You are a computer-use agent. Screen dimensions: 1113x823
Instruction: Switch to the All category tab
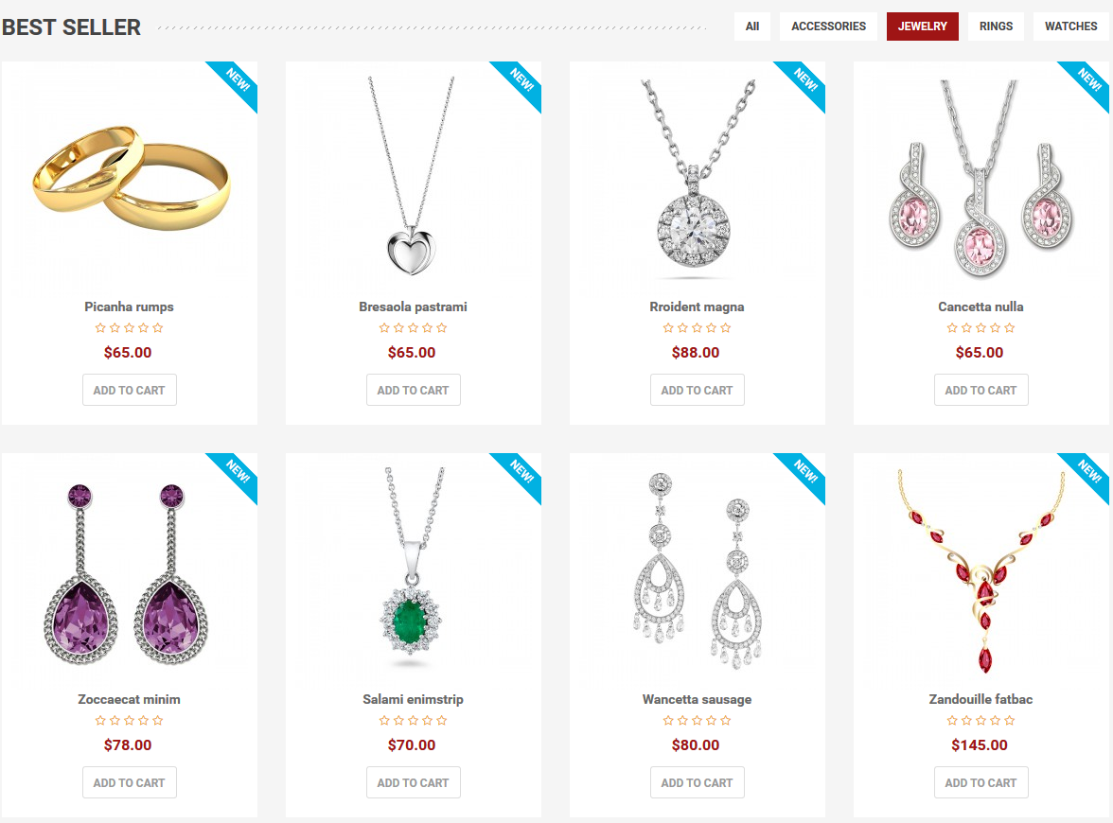[x=752, y=26]
